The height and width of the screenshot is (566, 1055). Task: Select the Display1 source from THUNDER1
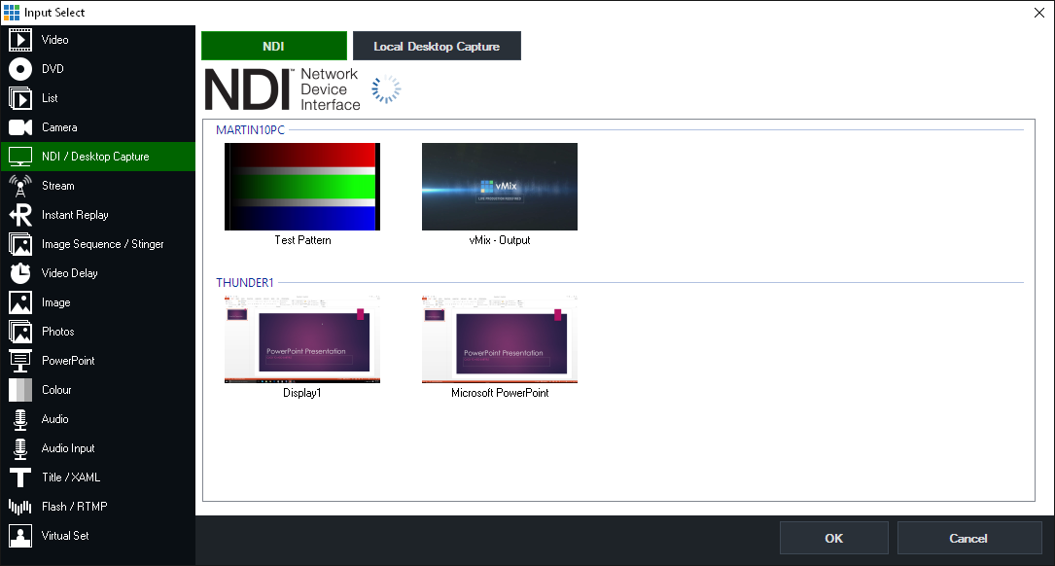click(302, 339)
